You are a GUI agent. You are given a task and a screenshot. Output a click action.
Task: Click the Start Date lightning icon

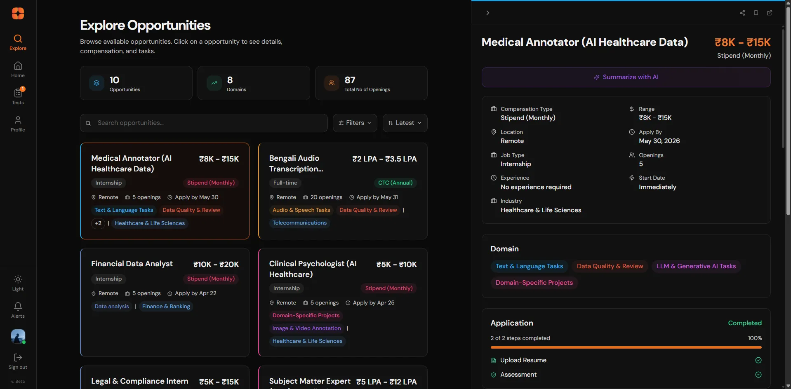pyautogui.click(x=632, y=178)
